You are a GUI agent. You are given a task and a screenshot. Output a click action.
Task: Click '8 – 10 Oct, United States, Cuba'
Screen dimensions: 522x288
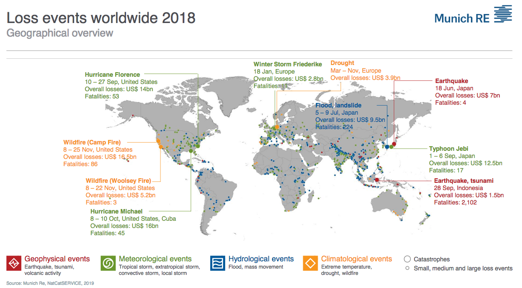pyautogui.click(x=133, y=218)
